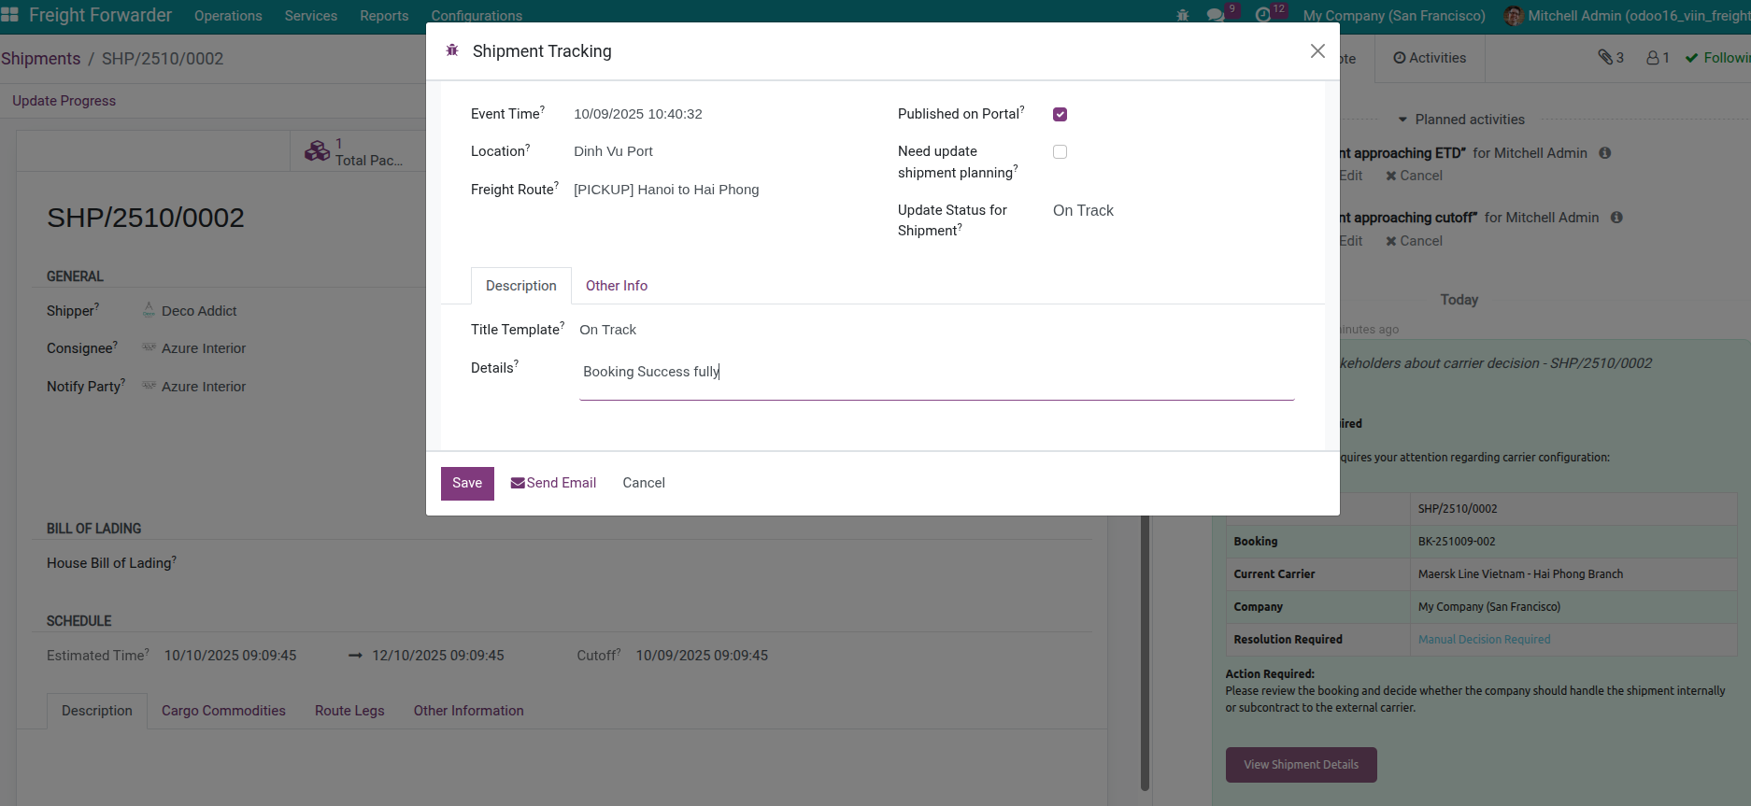
Task: Click the apps grid icon beside Freight Forwarder
Action: coord(10,14)
